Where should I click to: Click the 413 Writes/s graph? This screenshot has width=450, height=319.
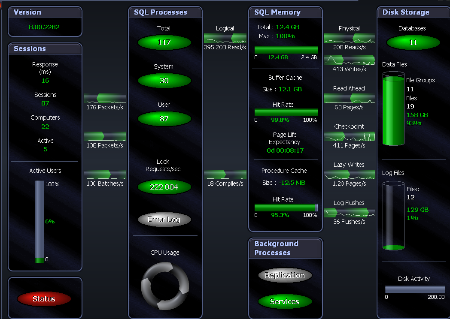click(350, 60)
